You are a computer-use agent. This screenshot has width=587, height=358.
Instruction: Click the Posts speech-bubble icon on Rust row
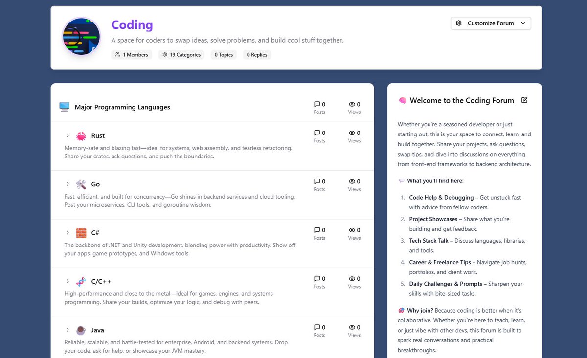[x=316, y=132]
